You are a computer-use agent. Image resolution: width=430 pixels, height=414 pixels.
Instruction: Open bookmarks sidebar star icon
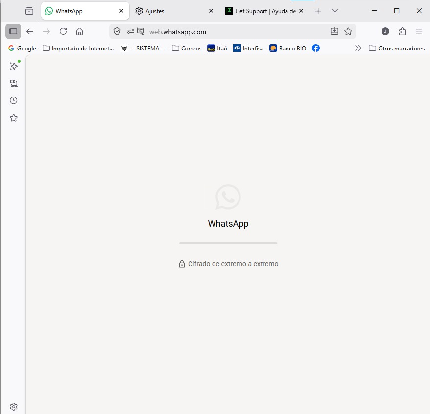tap(14, 118)
